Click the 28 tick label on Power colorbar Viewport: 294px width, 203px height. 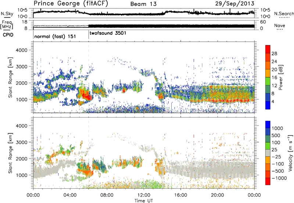(x=274, y=53)
